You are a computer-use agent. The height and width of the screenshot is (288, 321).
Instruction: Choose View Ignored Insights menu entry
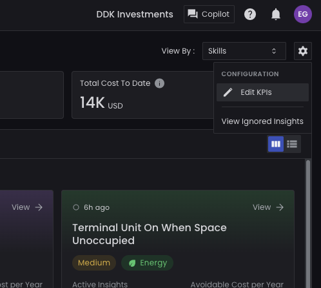[x=262, y=121]
